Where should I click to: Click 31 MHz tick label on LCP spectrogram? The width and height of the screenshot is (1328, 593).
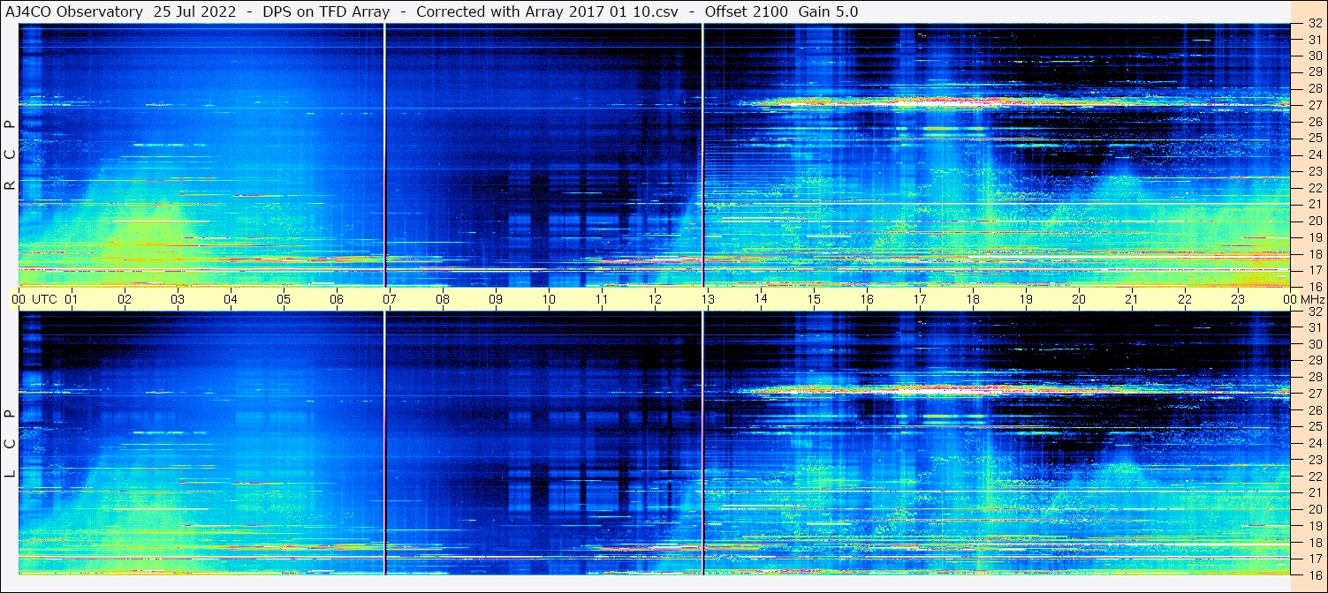click(x=1314, y=327)
